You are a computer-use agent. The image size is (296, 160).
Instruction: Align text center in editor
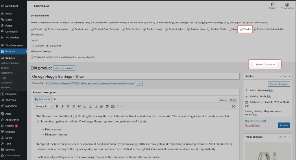[90, 106]
